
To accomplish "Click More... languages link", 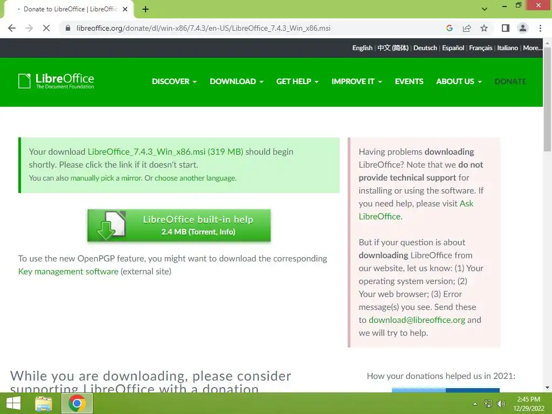I will coord(532,48).
